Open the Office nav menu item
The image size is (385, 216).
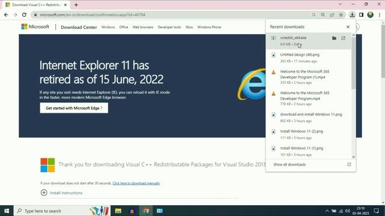(123, 27)
